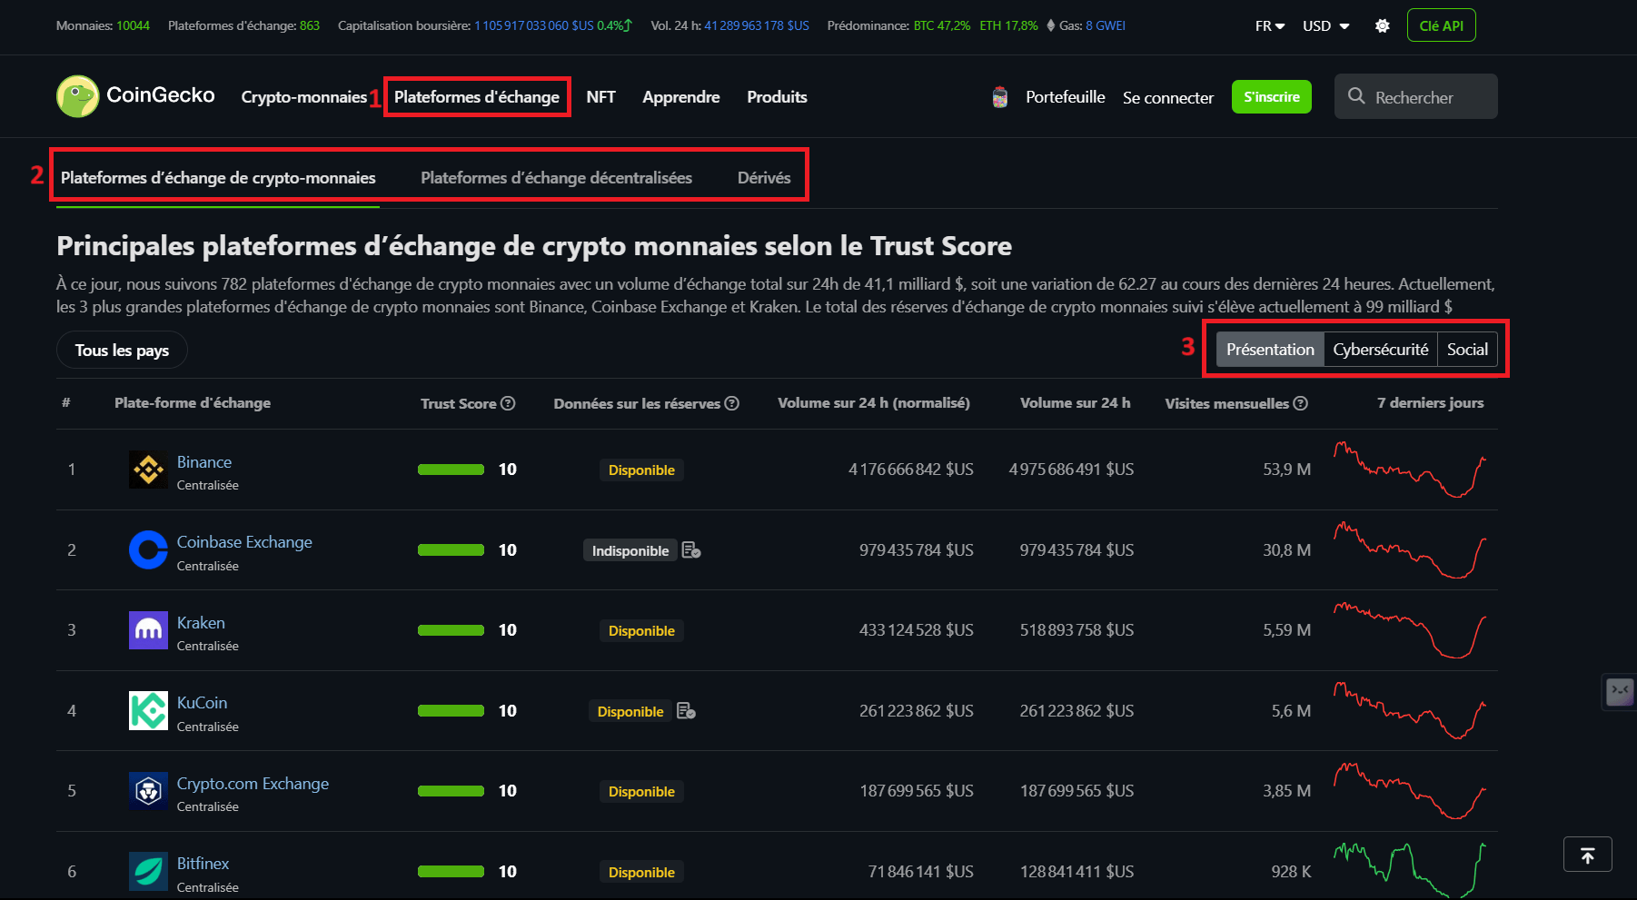Click the Kraken logo icon
Viewport: 1637px width, 900px height.
148,630
